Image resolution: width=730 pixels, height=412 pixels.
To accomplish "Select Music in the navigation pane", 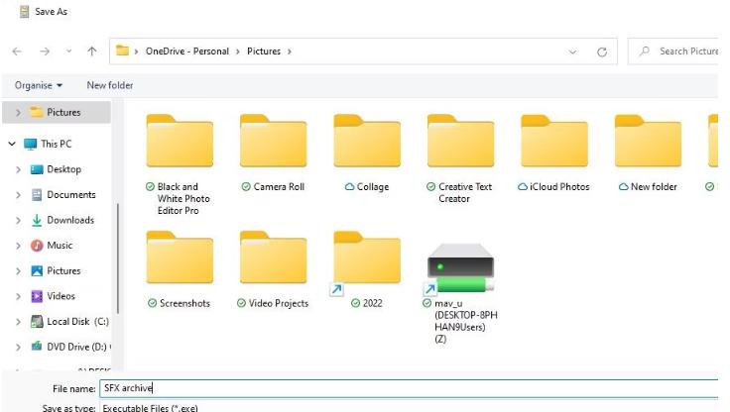I will tap(52, 245).
